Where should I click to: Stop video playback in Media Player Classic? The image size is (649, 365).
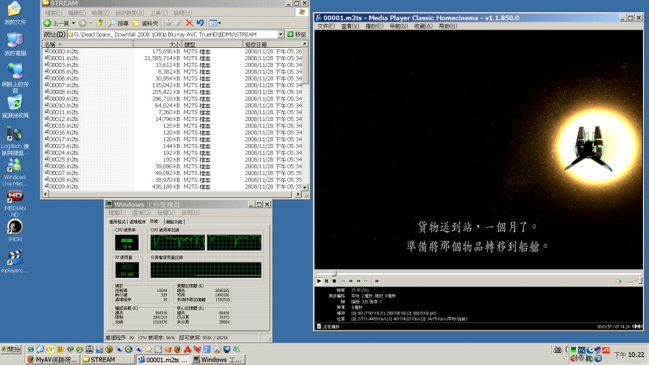tap(333, 281)
